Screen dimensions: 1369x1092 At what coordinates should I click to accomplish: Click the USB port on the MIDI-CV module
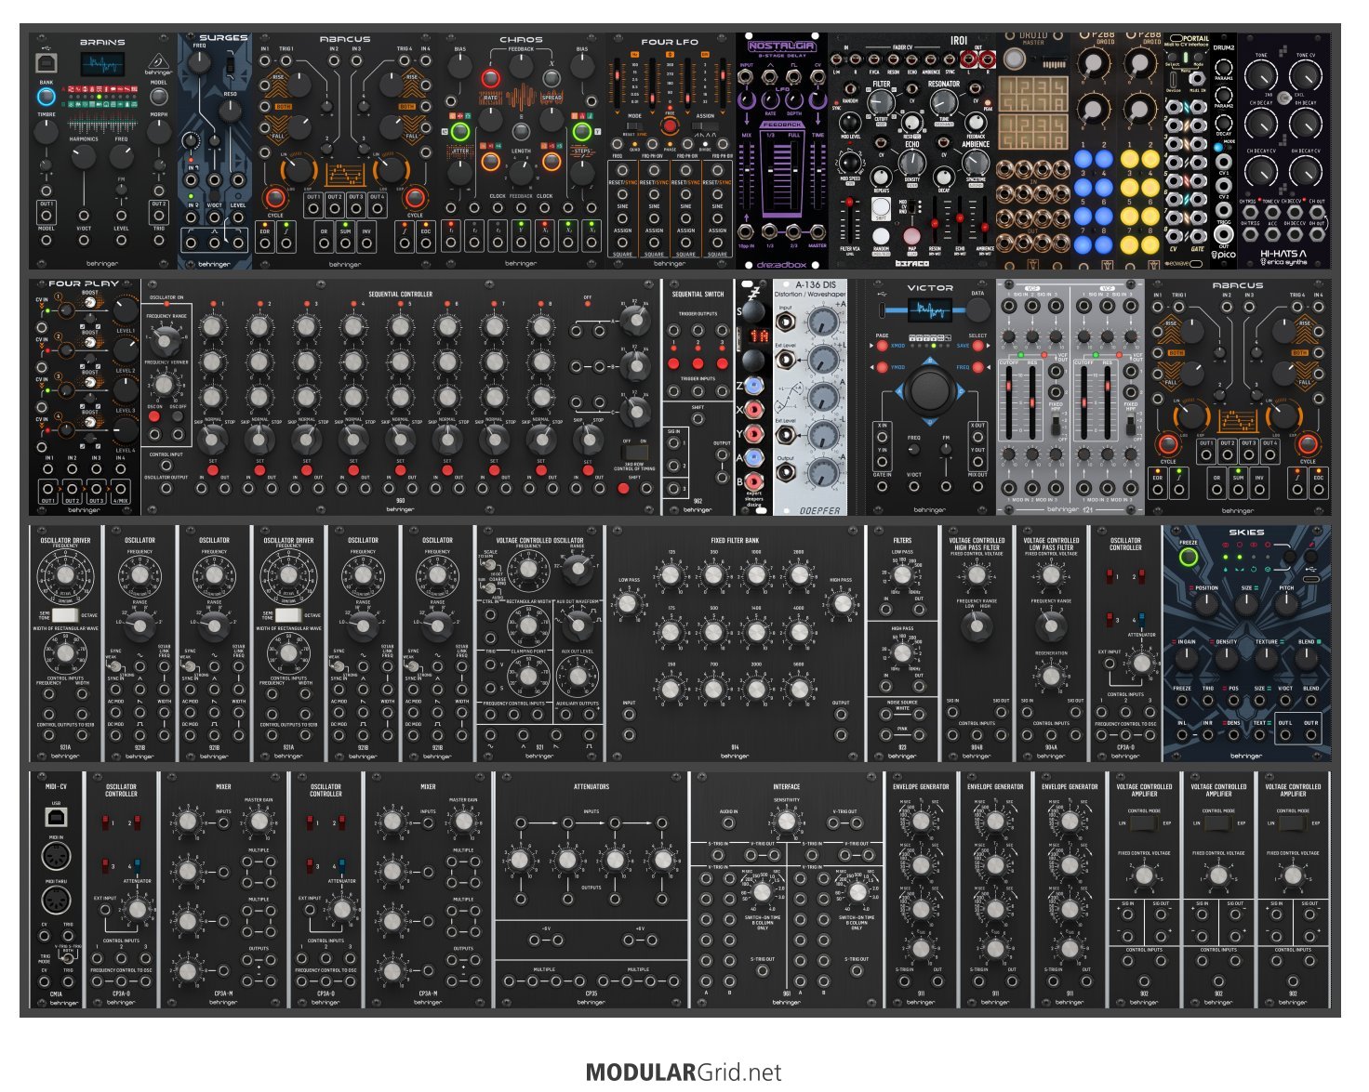coord(56,817)
